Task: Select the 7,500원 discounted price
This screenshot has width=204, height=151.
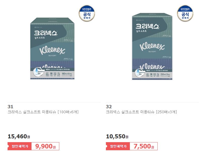Action: click(144, 146)
